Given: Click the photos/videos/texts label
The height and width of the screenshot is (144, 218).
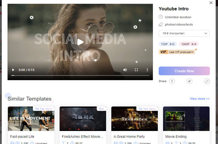Looking at the screenshot, I should point(179,24).
